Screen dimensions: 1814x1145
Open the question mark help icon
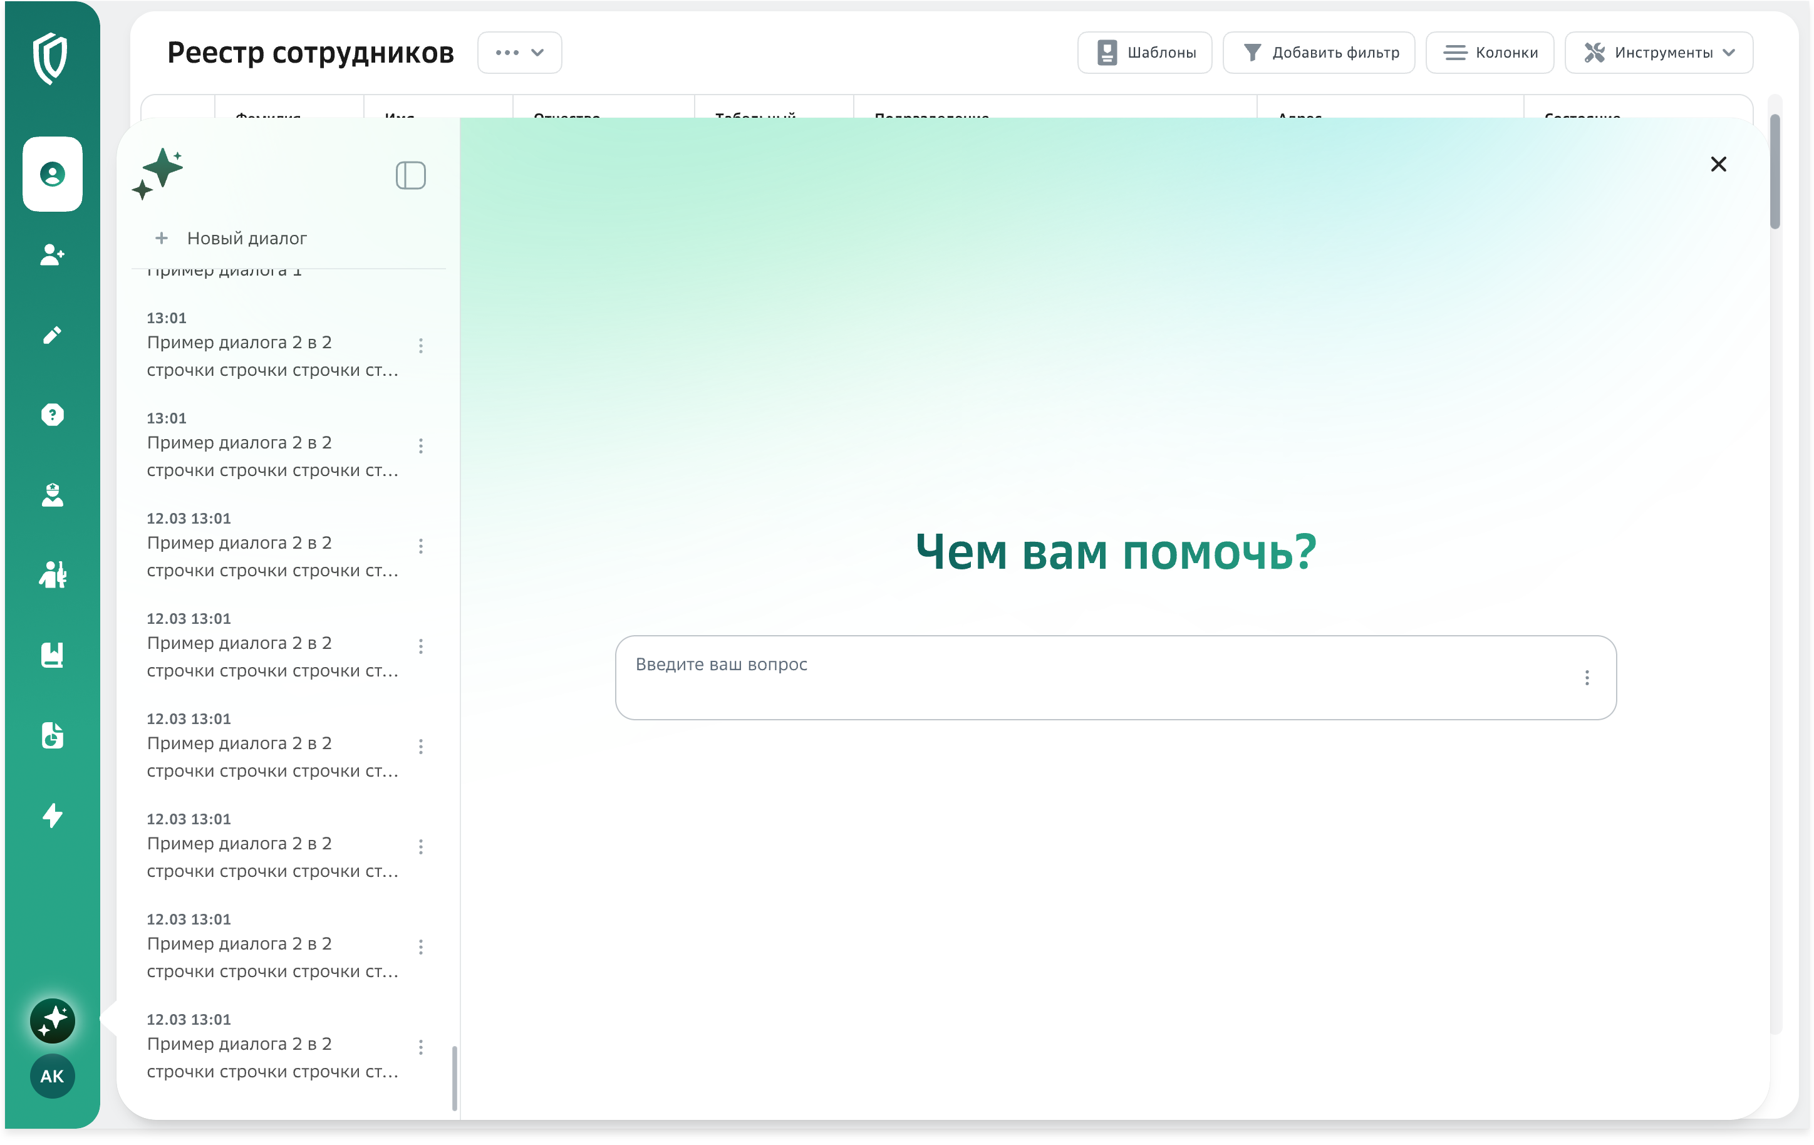52,415
